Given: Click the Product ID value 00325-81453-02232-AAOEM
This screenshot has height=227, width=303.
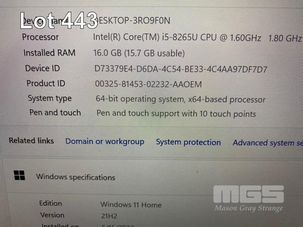Looking at the screenshot, I should tap(148, 84).
